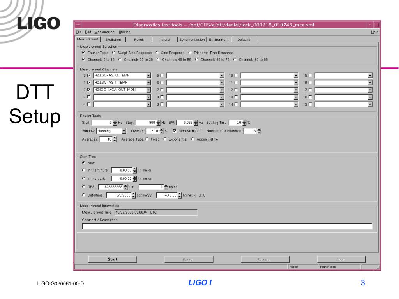Viewport: 399px width, 299px height.
Task: Enable channel 5 checkbox
Action: tap(162, 75)
